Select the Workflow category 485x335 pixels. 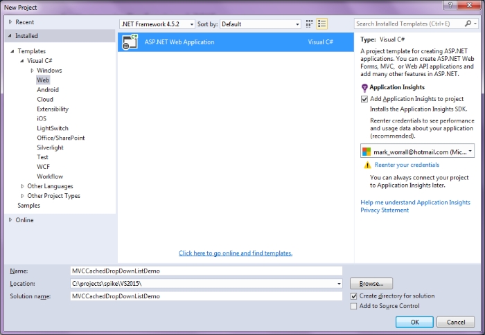point(50,176)
